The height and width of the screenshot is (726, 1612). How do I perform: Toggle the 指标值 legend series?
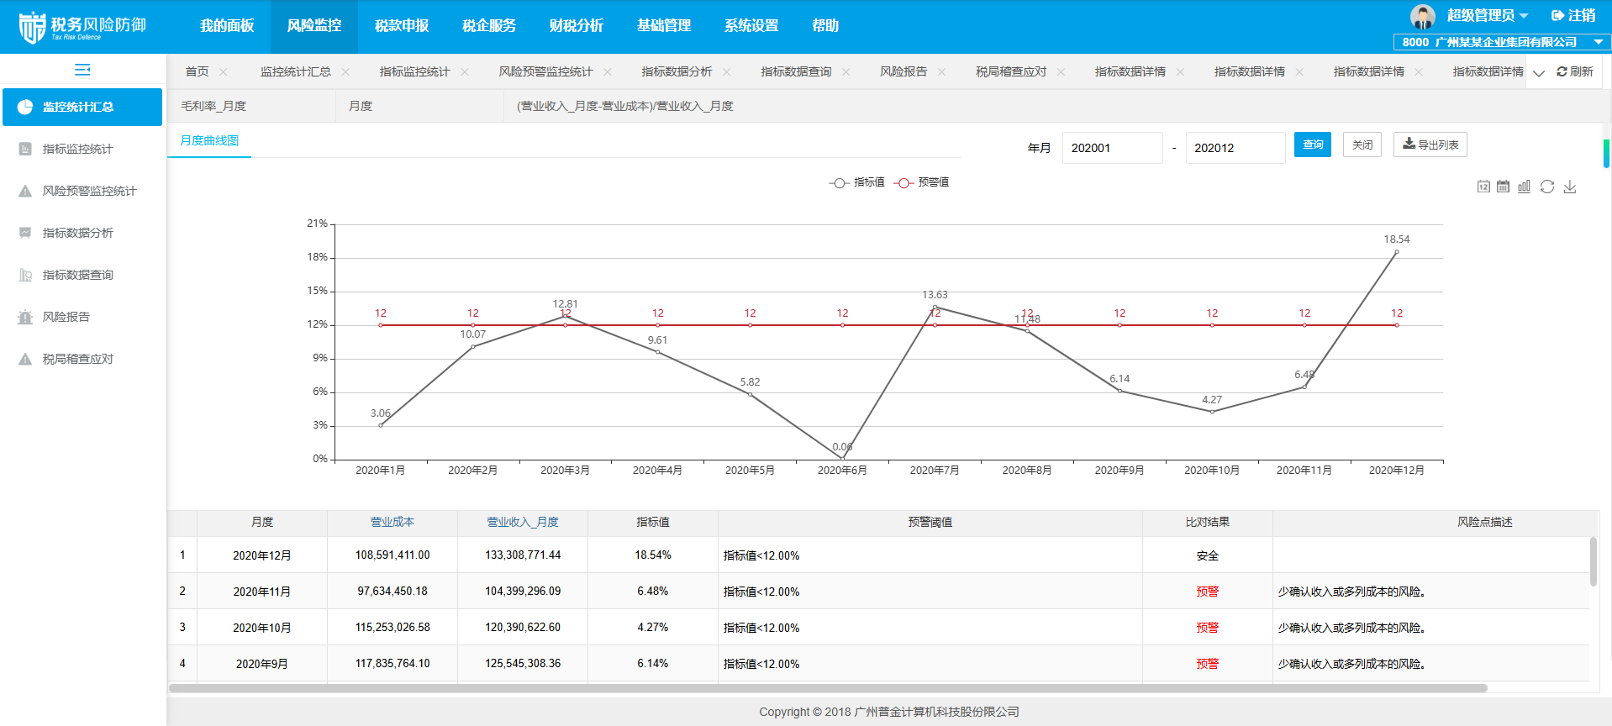point(857,182)
